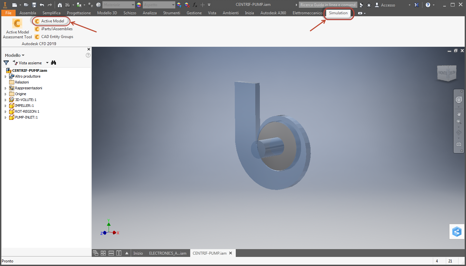Select the Elettromeccanico tab

[307, 13]
